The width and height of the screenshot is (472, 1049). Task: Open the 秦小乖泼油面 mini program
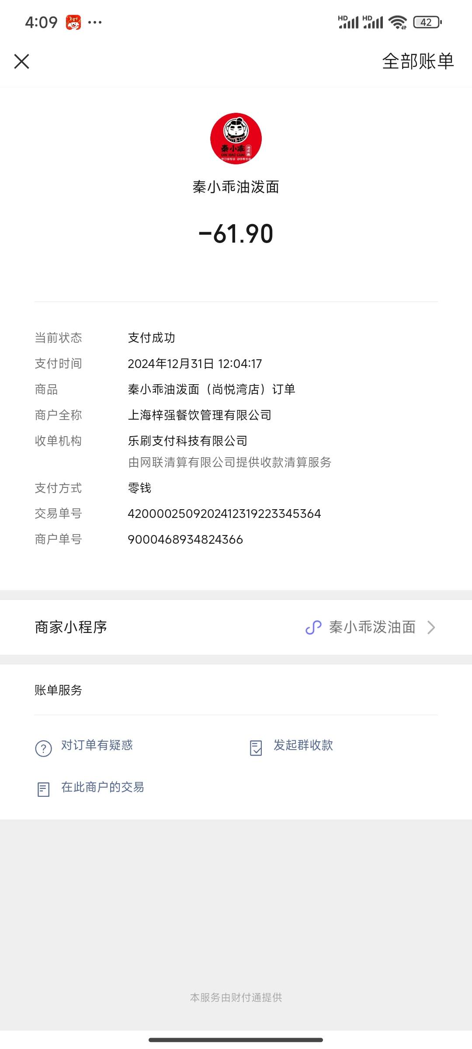[372, 627]
